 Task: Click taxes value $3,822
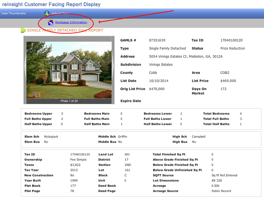point(75,165)
